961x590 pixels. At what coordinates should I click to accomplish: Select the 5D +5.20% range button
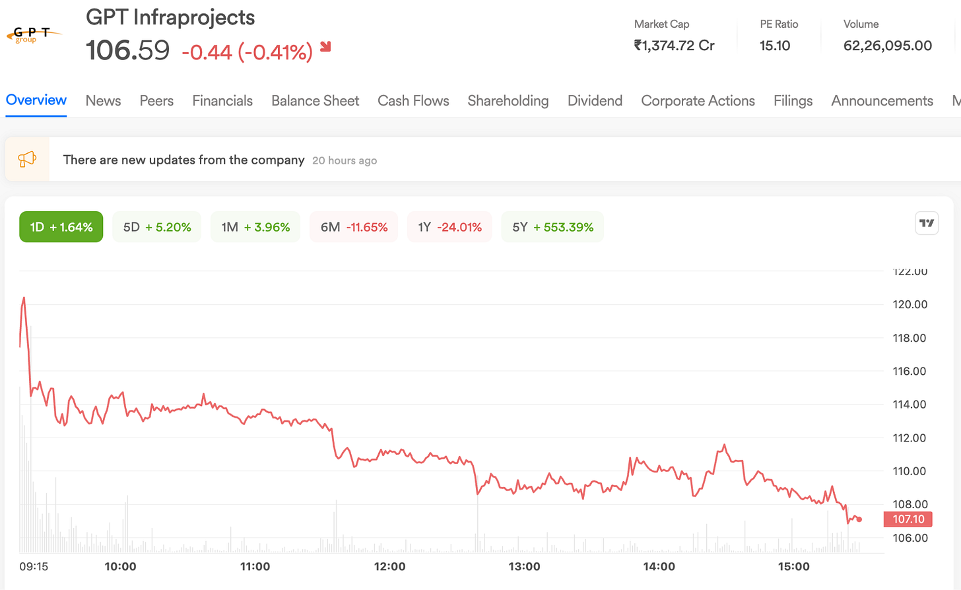tap(157, 227)
